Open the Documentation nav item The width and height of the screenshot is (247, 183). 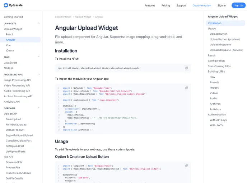tap(202, 5)
